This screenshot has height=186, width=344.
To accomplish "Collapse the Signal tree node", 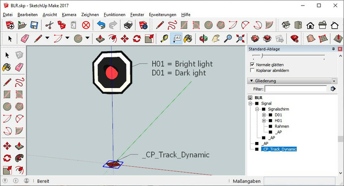I will pos(250,104).
